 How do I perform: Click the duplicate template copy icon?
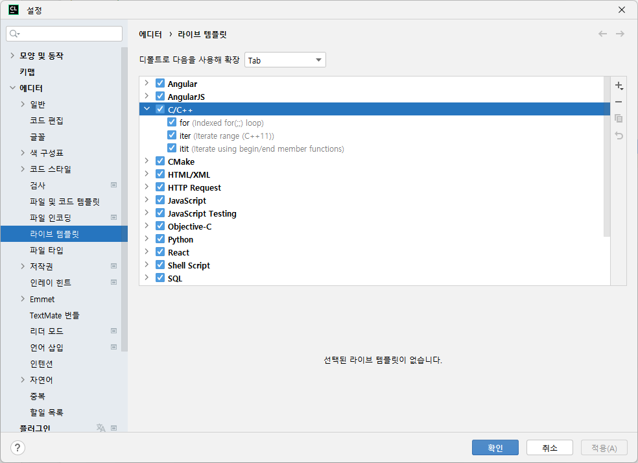point(619,119)
